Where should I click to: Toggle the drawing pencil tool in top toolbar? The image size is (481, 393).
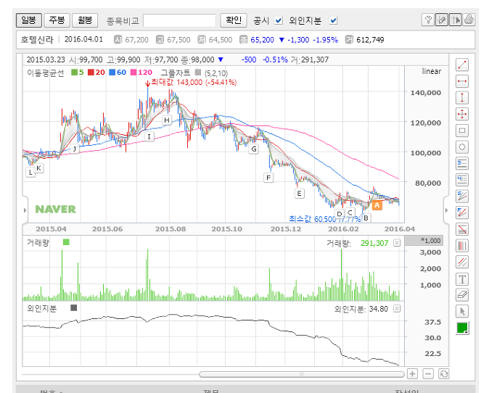[441, 20]
